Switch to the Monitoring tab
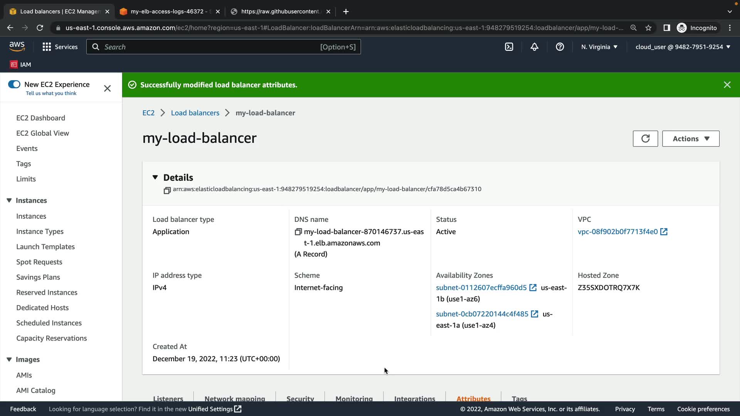 (x=354, y=398)
